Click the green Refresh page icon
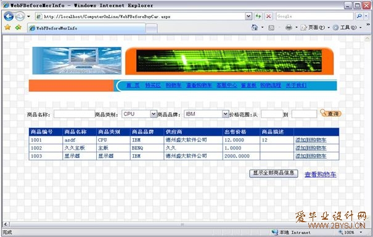This screenshot has width=373, height=237. [258, 16]
